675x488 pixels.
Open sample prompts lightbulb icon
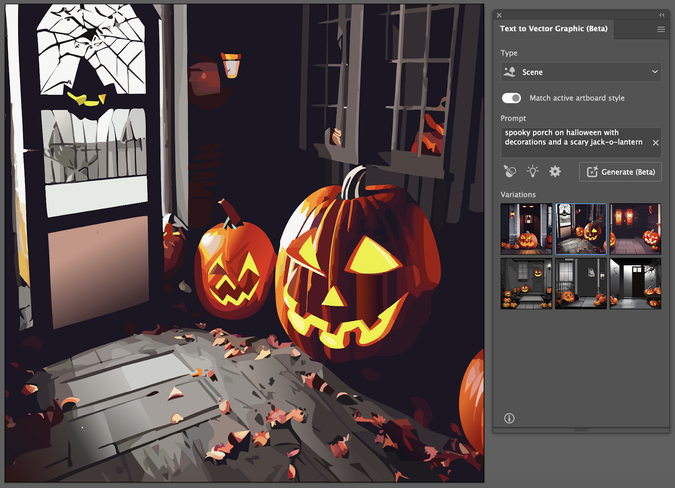pyautogui.click(x=532, y=171)
